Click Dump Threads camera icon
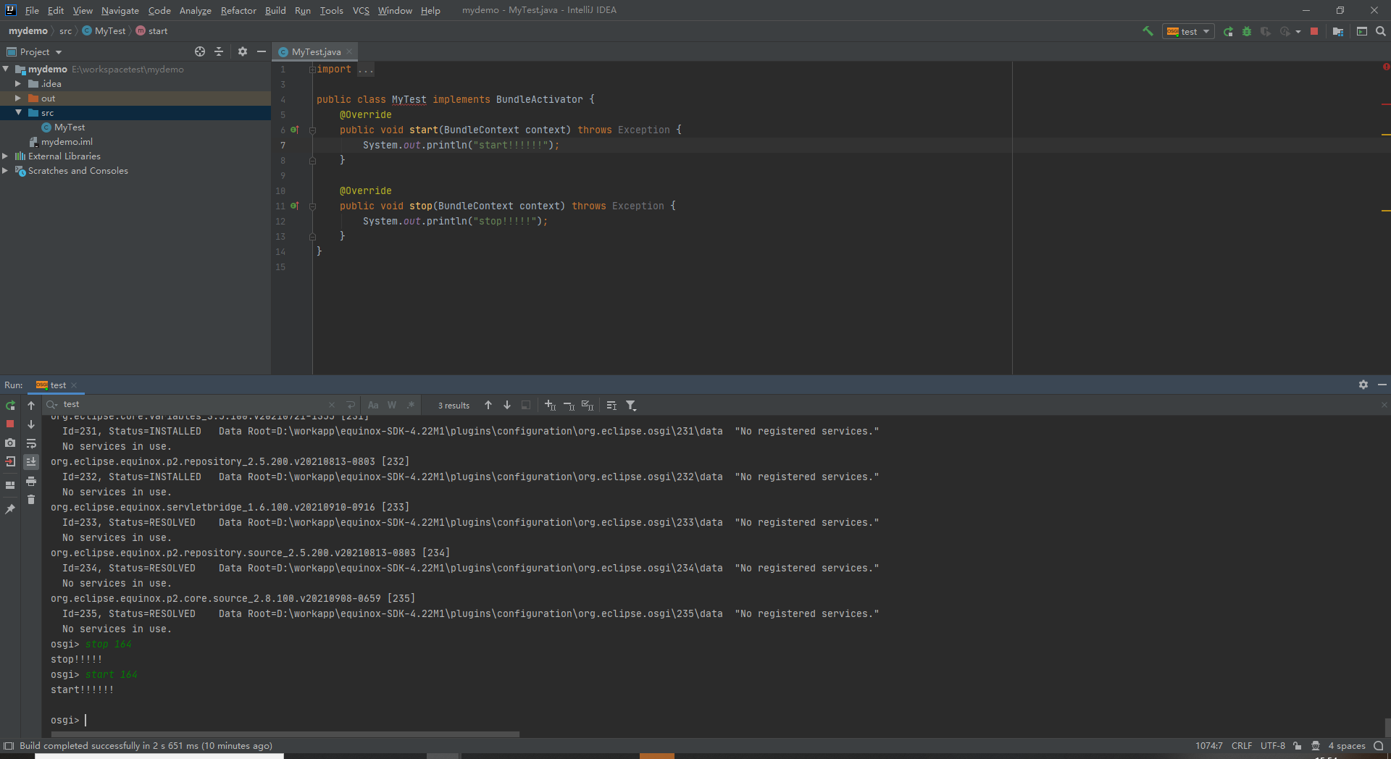The image size is (1391, 759). point(10,443)
